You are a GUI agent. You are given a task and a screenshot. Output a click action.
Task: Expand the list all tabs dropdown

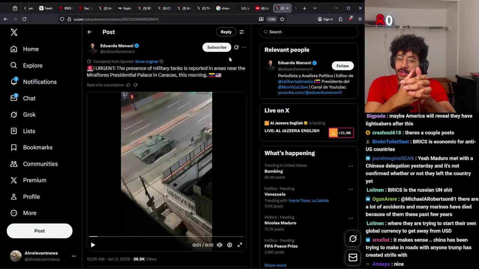tap(315, 8)
